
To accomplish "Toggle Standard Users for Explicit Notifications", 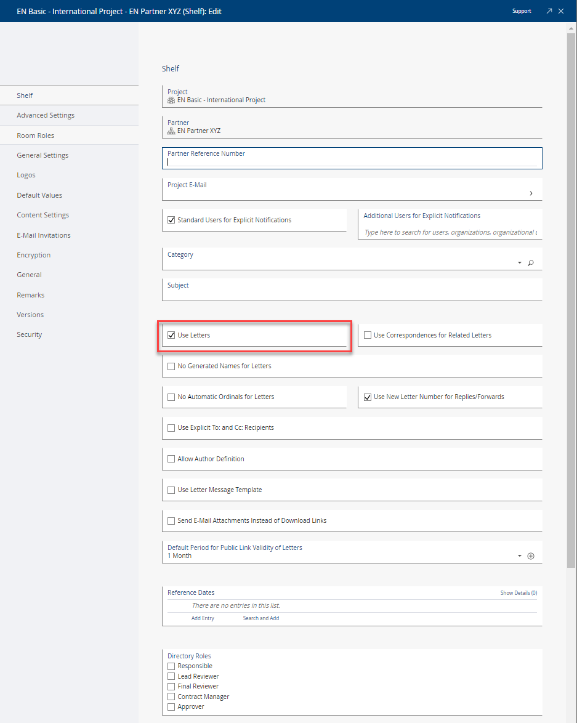I will (x=171, y=220).
